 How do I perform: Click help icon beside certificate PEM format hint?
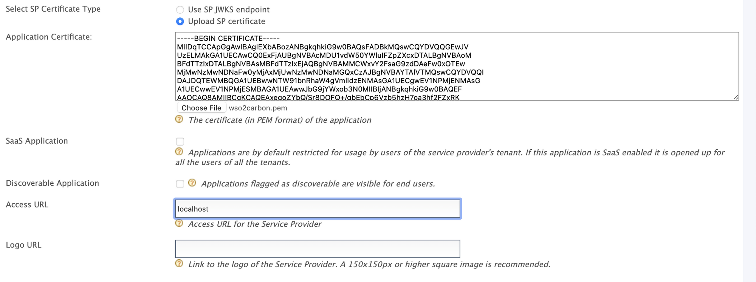pos(179,119)
